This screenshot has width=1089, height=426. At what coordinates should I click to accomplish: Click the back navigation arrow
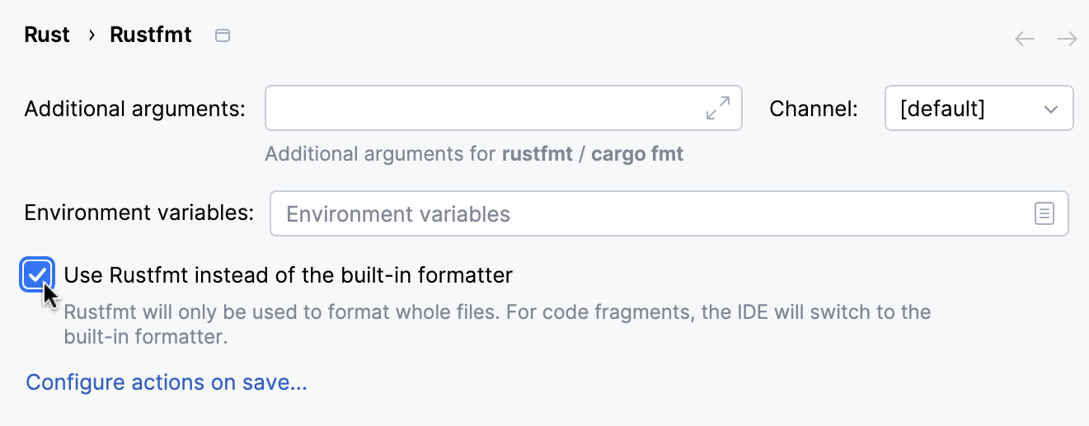1025,39
